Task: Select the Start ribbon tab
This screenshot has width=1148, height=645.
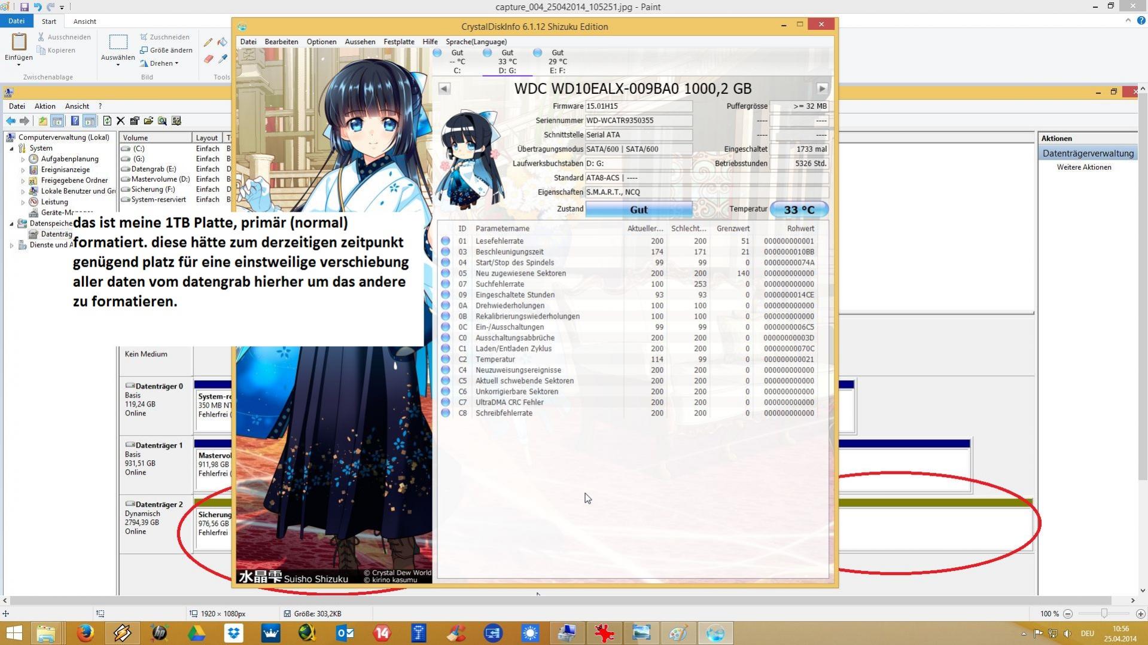Action: (x=49, y=21)
